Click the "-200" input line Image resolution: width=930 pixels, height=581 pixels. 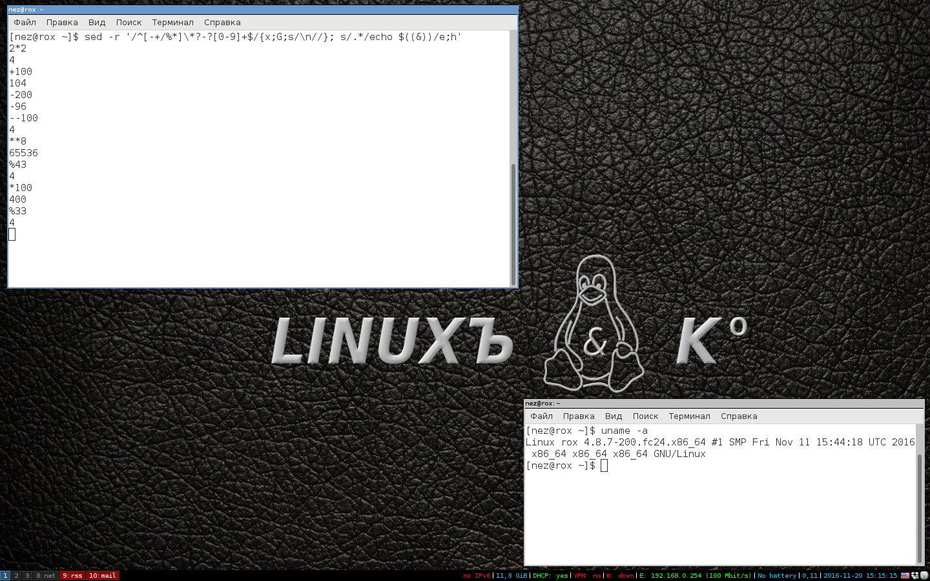(21, 95)
